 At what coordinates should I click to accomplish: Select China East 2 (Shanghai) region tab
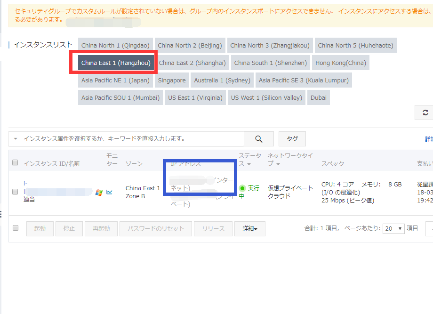[x=192, y=63]
